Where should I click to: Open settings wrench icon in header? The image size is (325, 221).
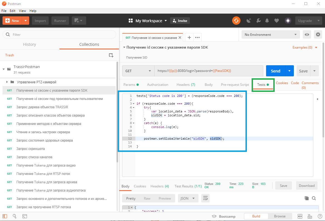coord(259,21)
